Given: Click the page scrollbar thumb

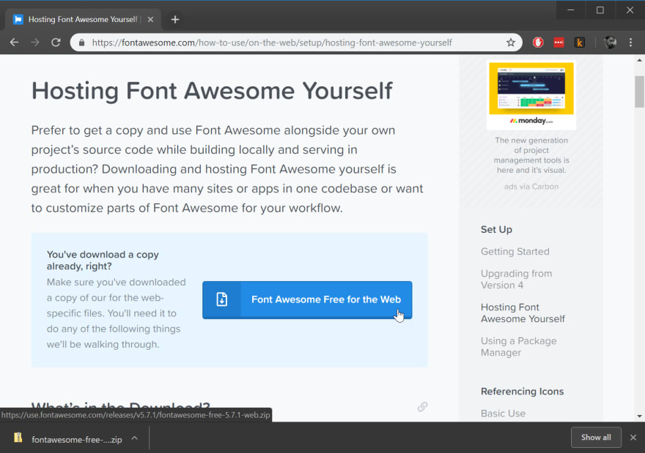Looking at the screenshot, I should coord(639,91).
